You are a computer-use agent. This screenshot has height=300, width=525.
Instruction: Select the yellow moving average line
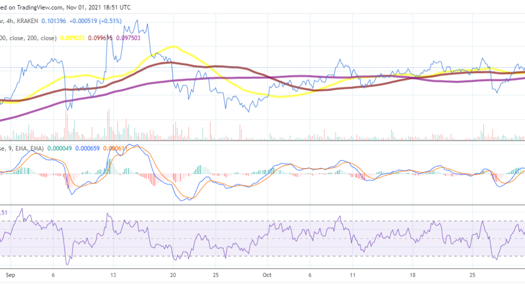click(x=172, y=46)
